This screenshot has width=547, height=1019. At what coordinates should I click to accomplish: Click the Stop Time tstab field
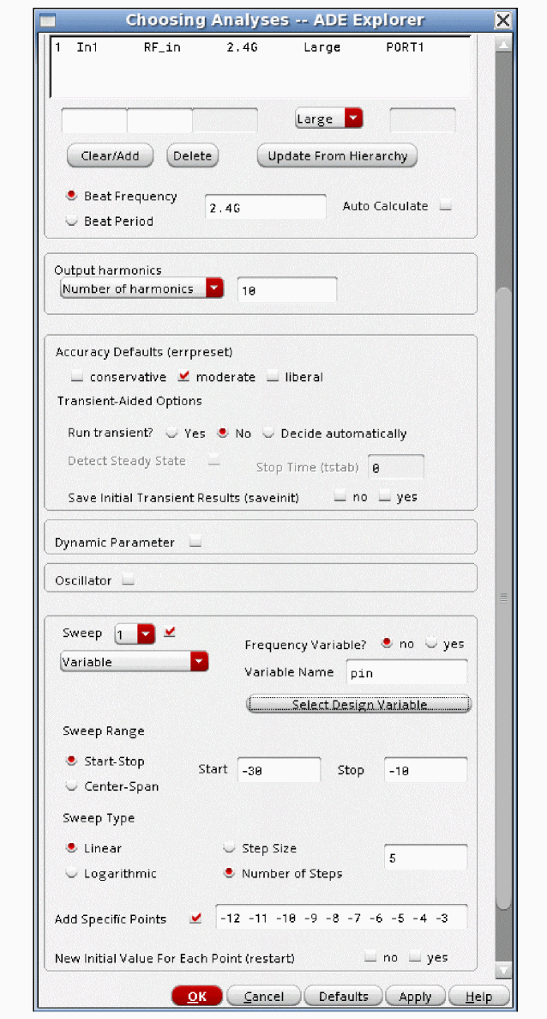click(396, 467)
